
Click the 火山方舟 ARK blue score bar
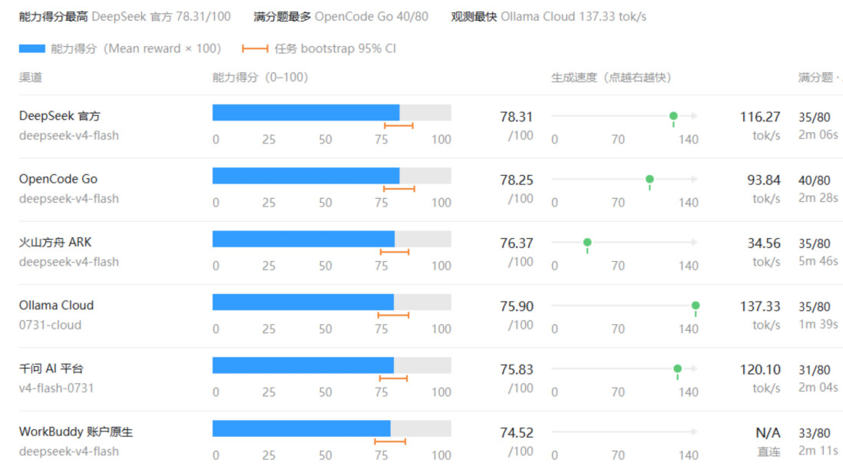click(x=303, y=239)
